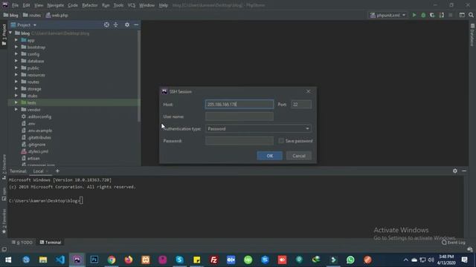Select the .editorconfig file
Image resolution: width=476 pixels, height=267 pixels.
(39, 116)
